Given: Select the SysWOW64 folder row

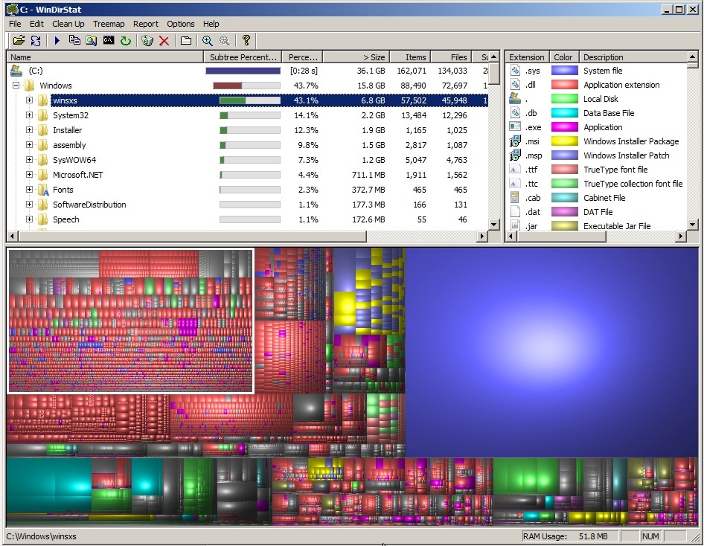Looking at the screenshot, I should (x=247, y=160).
